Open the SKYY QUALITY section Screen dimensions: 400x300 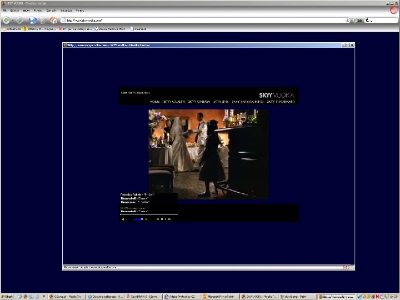(174, 102)
